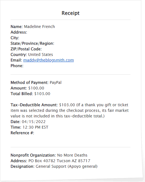Click the City field label
This screenshot has height=182, width=145.
tap(15, 38)
